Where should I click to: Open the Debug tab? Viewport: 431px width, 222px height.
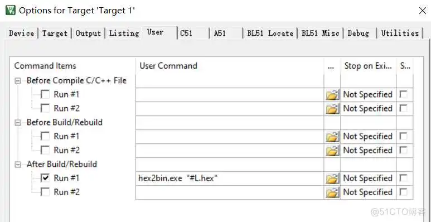[x=360, y=33]
